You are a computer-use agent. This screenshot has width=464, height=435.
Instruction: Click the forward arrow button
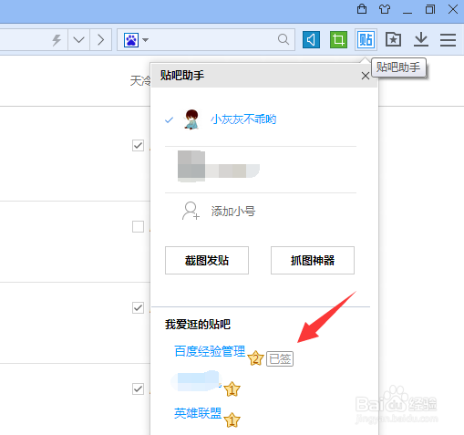click(101, 40)
